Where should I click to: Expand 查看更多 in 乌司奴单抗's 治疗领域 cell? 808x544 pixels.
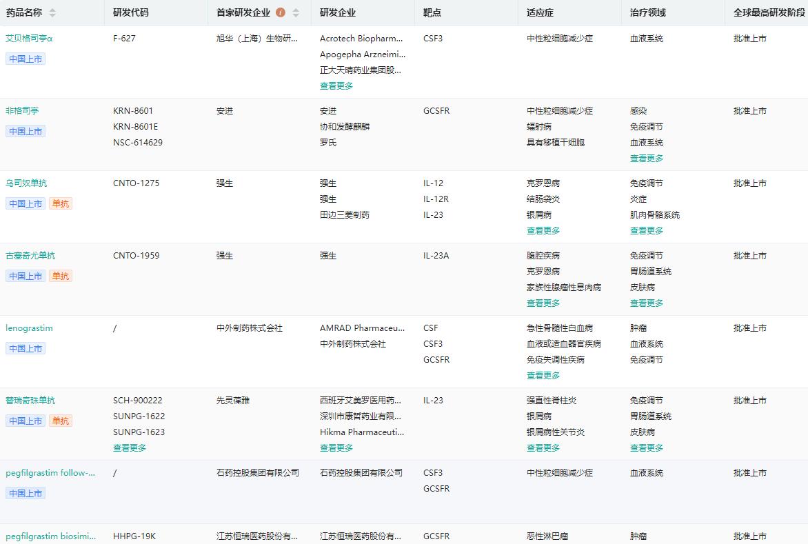[646, 230]
